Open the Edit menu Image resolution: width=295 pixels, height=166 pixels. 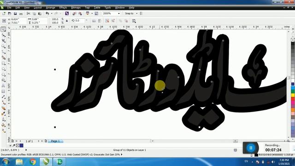(x=18, y=7)
